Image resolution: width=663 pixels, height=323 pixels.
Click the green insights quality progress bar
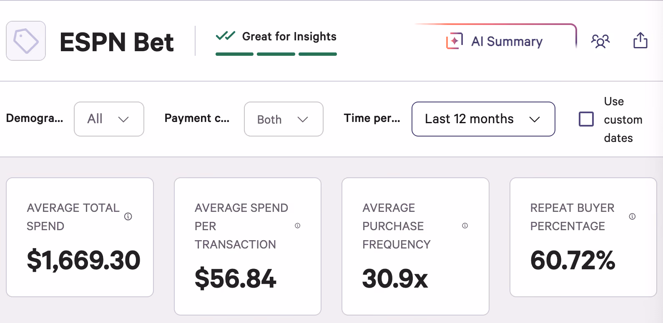(x=276, y=54)
